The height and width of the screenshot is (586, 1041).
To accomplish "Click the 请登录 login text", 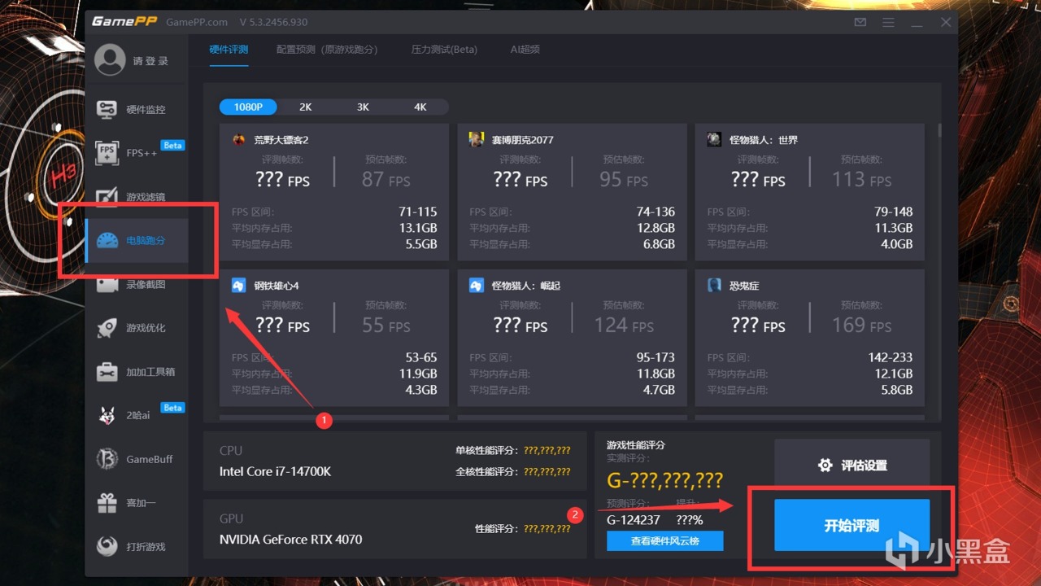I will tap(150, 61).
